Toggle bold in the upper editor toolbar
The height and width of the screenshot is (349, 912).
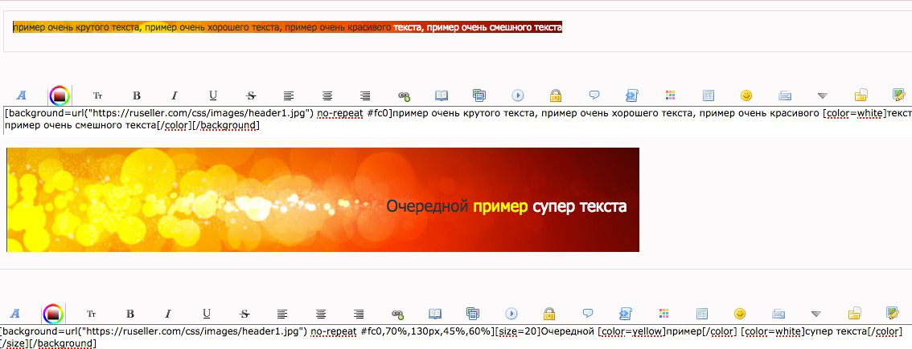point(137,95)
